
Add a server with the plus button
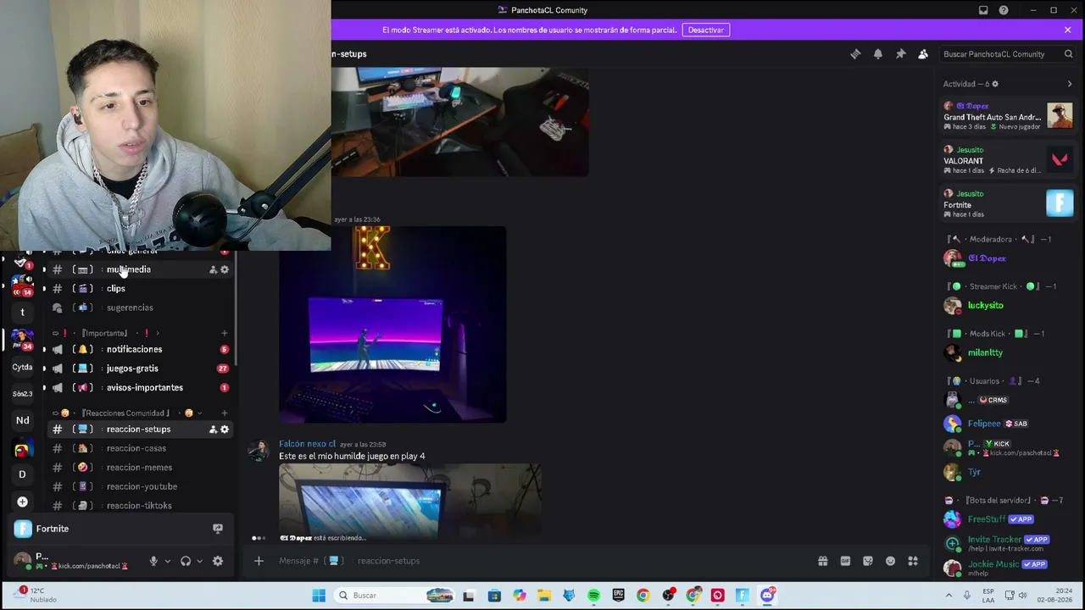pos(23,502)
